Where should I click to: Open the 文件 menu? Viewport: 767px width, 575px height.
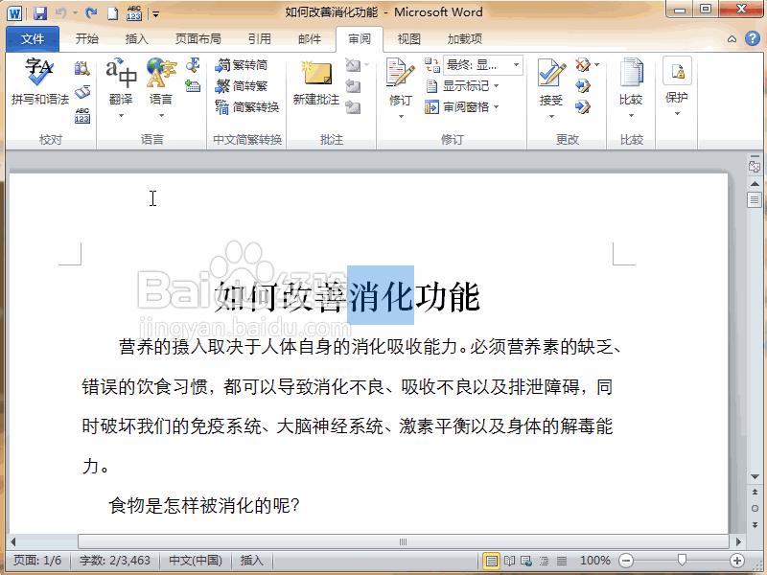pyautogui.click(x=33, y=38)
